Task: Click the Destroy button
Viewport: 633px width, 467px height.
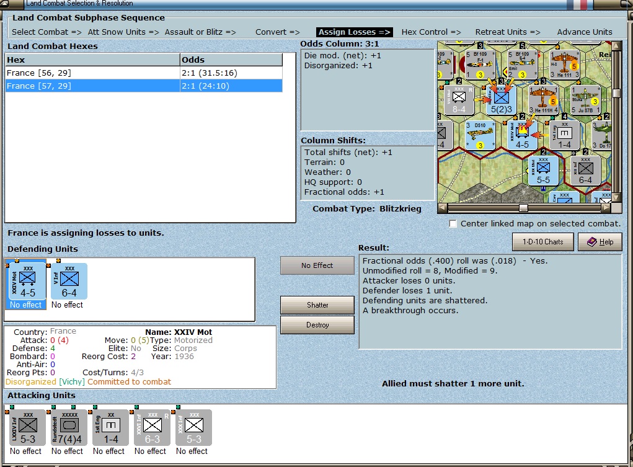Action: coord(317,325)
